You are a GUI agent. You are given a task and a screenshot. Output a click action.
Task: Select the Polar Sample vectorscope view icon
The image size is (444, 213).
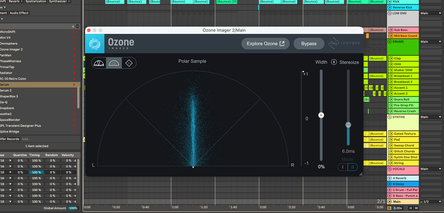click(114, 63)
